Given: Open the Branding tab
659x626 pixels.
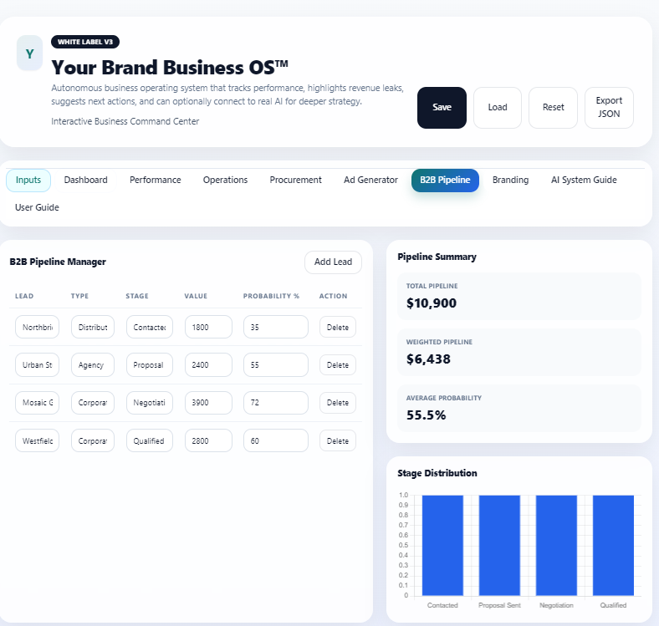Looking at the screenshot, I should coord(511,181).
